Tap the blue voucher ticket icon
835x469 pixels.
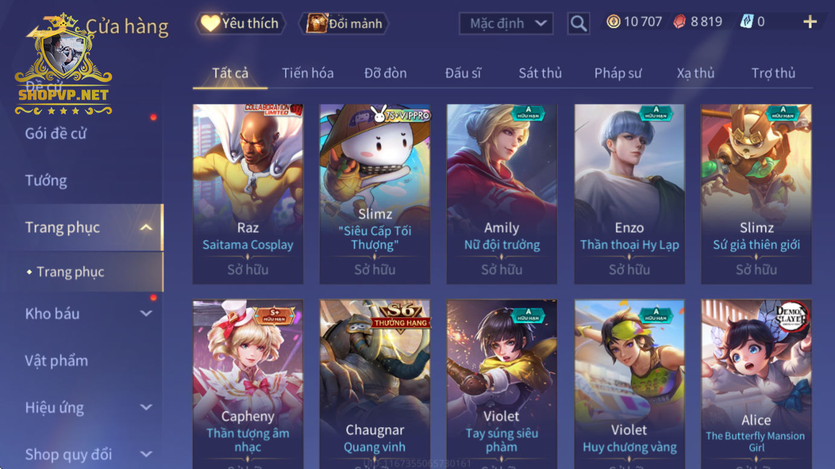click(747, 22)
